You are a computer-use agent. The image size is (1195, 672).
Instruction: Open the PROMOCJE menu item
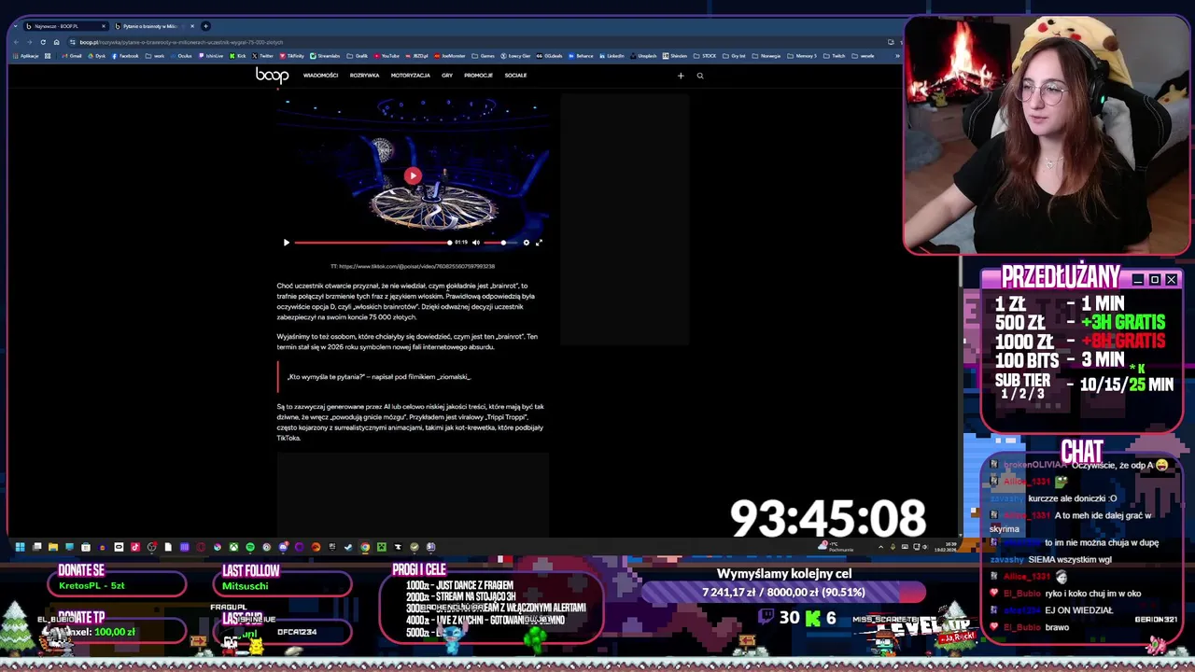pos(478,76)
